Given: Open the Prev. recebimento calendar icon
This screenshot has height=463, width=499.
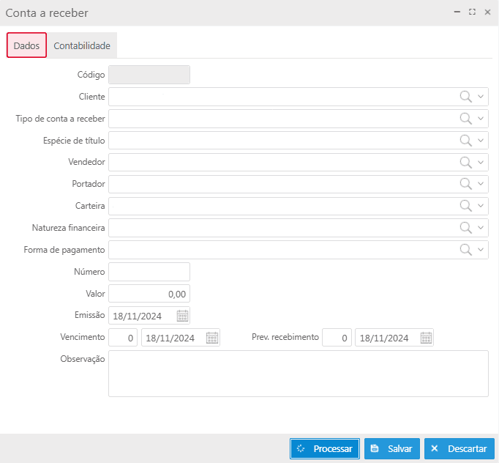Looking at the screenshot, I should (x=426, y=338).
